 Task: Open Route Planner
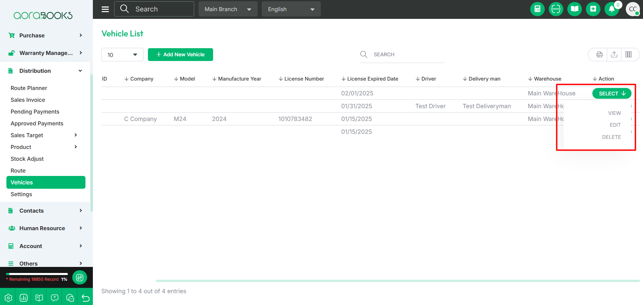(x=29, y=88)
